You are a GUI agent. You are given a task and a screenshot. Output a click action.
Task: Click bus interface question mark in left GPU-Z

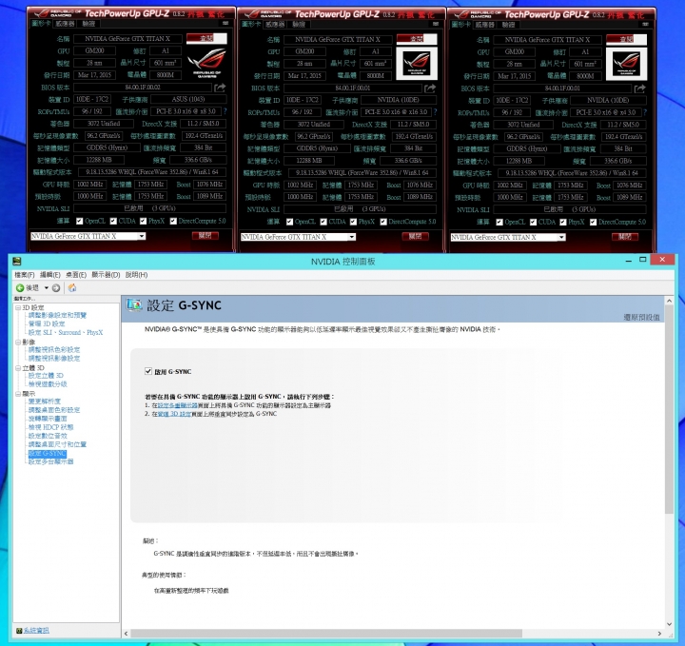point(225,111)
